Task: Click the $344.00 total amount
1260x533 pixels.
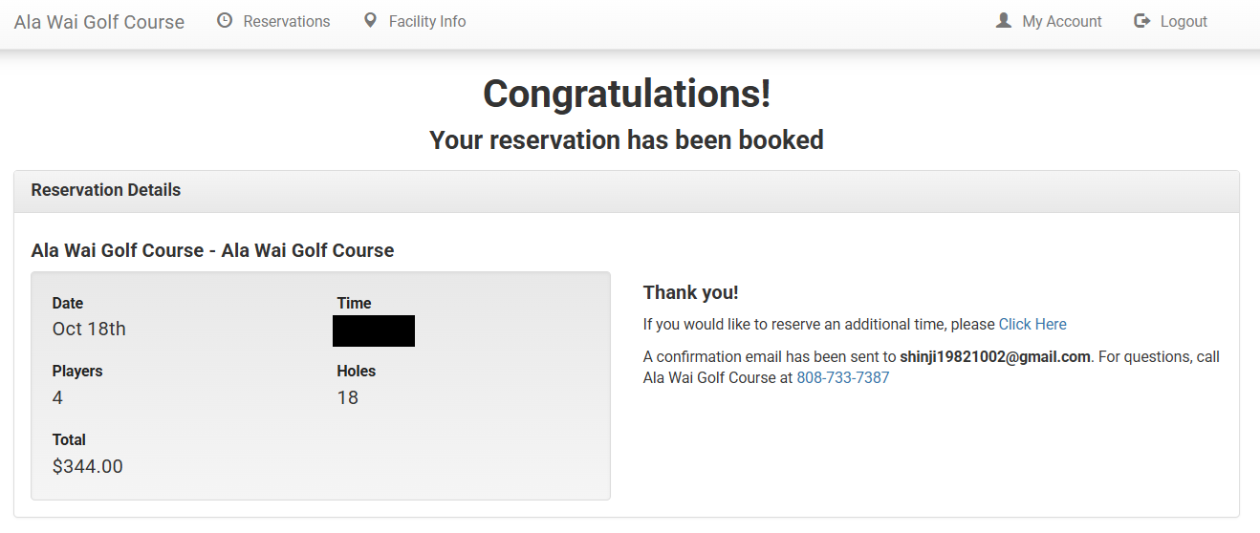Action: (88, 466)
